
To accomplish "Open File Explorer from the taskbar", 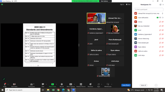I will point(48,90).
